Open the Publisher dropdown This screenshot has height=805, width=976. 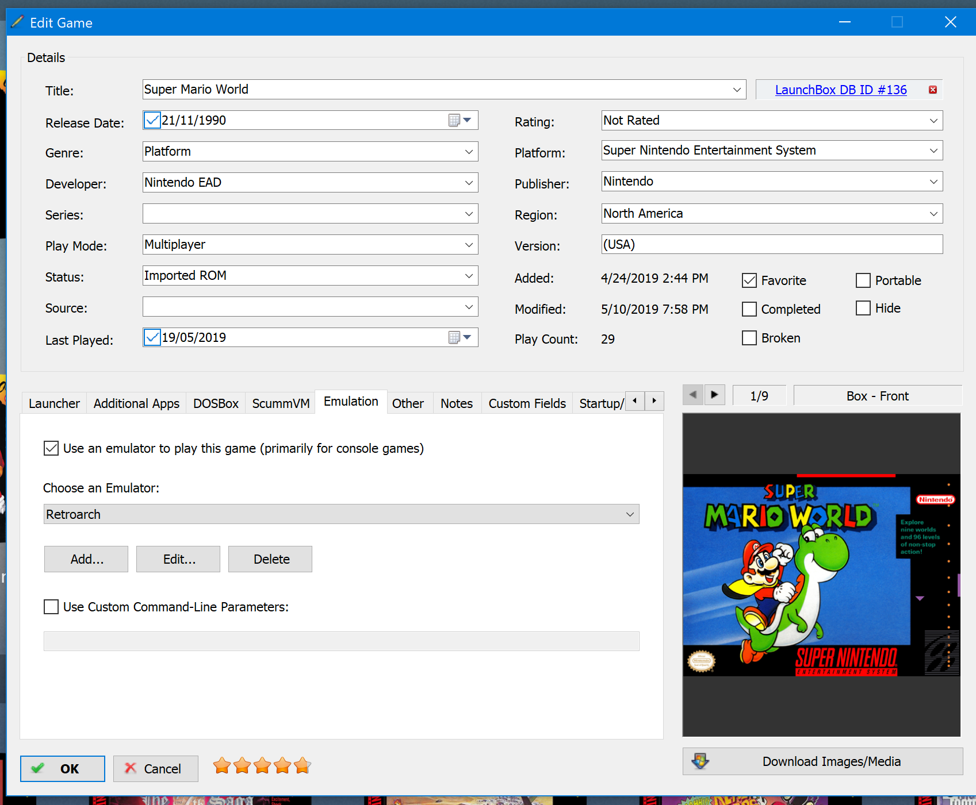(x=933, y=182)
